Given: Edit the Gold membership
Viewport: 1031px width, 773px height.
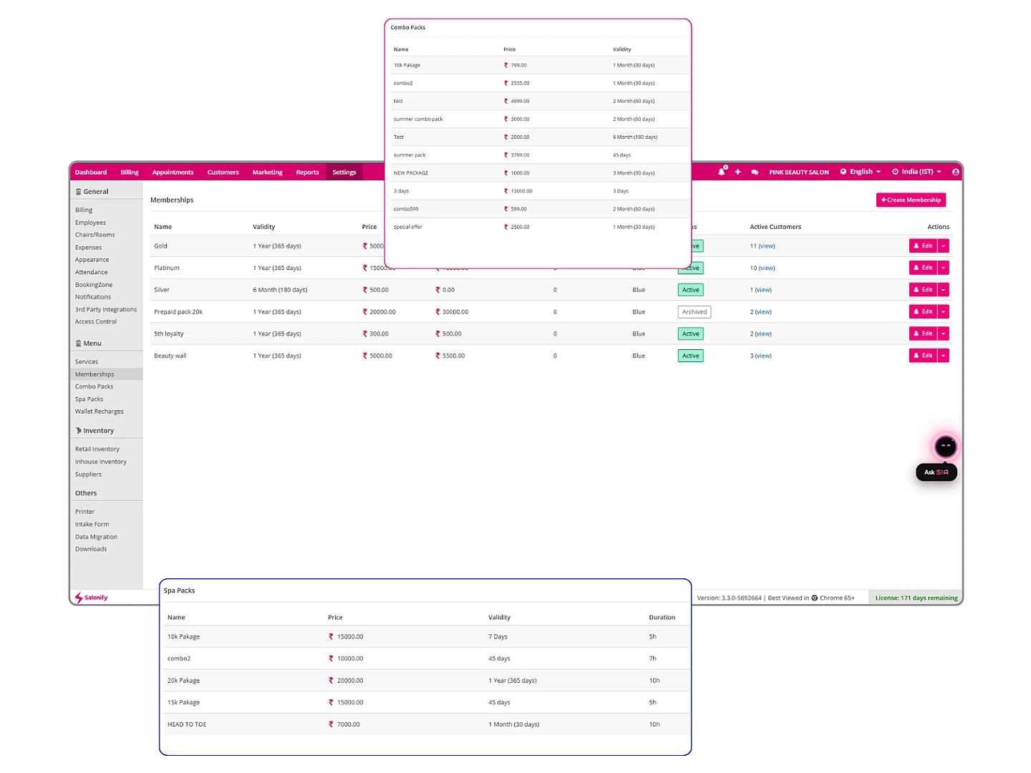Looking at the screenshot, I should click(923, 246).
